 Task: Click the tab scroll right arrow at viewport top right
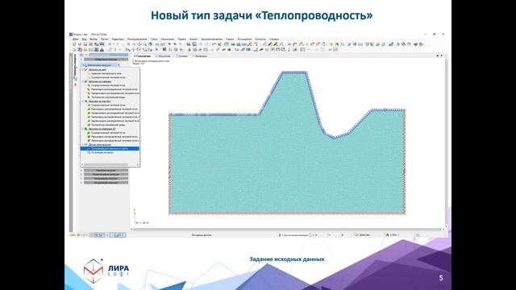441,56
